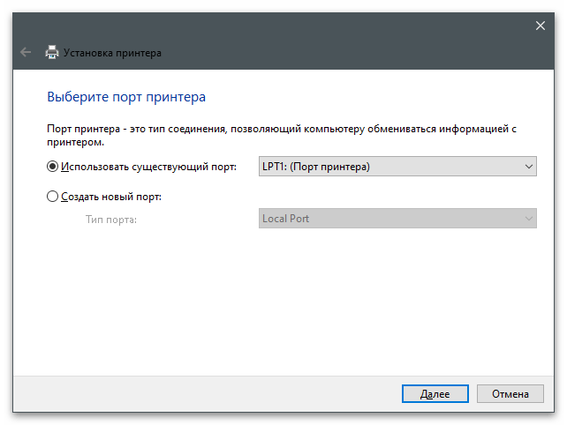This screenshot has width=567, height=425.
Task: Click the 'Установка принтера' title text
Action: tap(114, 53)
